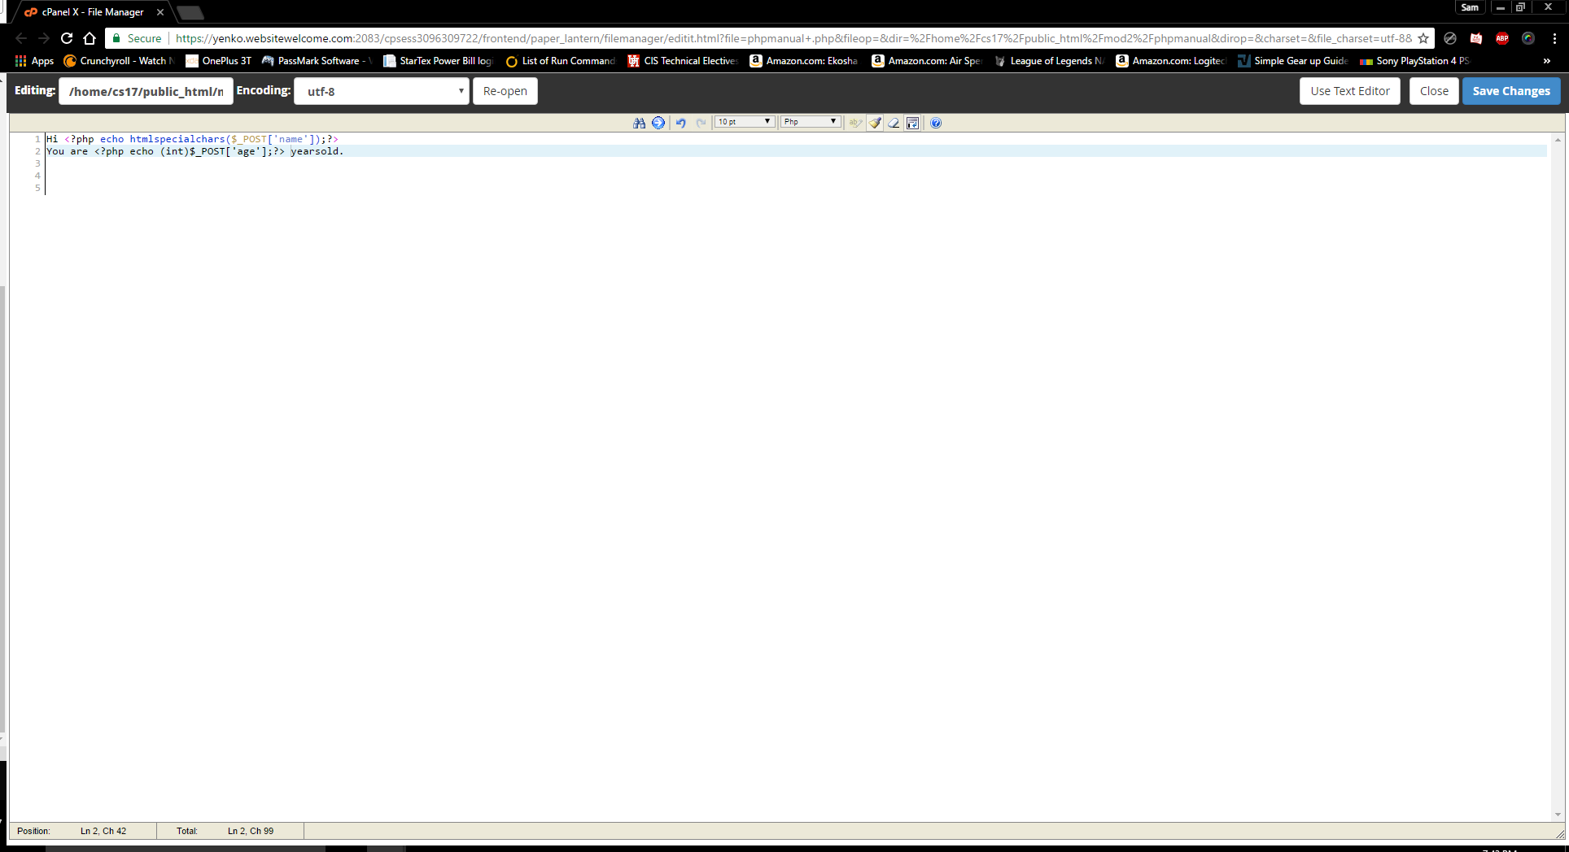This screenshot has height=852, width=1569.
Task: Open the Amazon.com: Air Spe bookmark
Action: coord(927,61)
